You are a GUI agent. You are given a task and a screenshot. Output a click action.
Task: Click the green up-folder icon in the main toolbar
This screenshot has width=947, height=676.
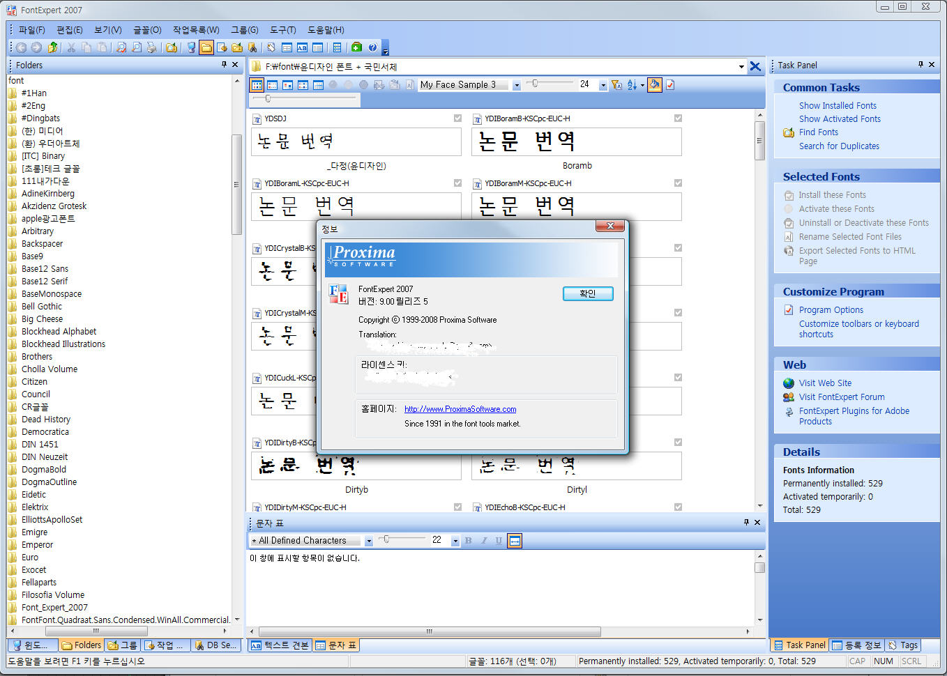(x=52, y=47)
